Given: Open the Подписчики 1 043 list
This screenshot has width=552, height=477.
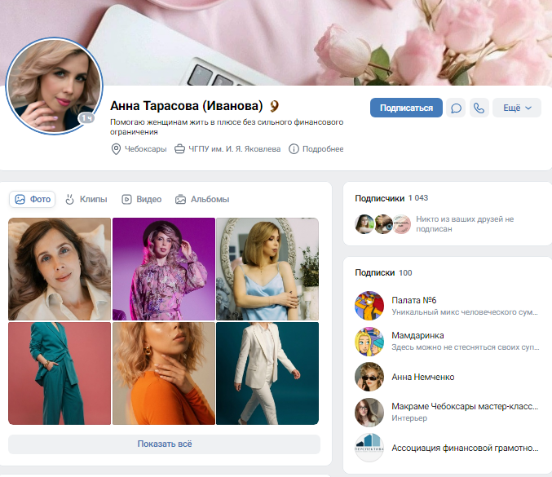Looking at the screenshot, I should [391, 198].
